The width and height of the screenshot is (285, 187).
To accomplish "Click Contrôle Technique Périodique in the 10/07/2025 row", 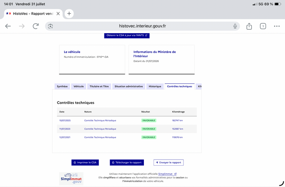I will point(100,120).
